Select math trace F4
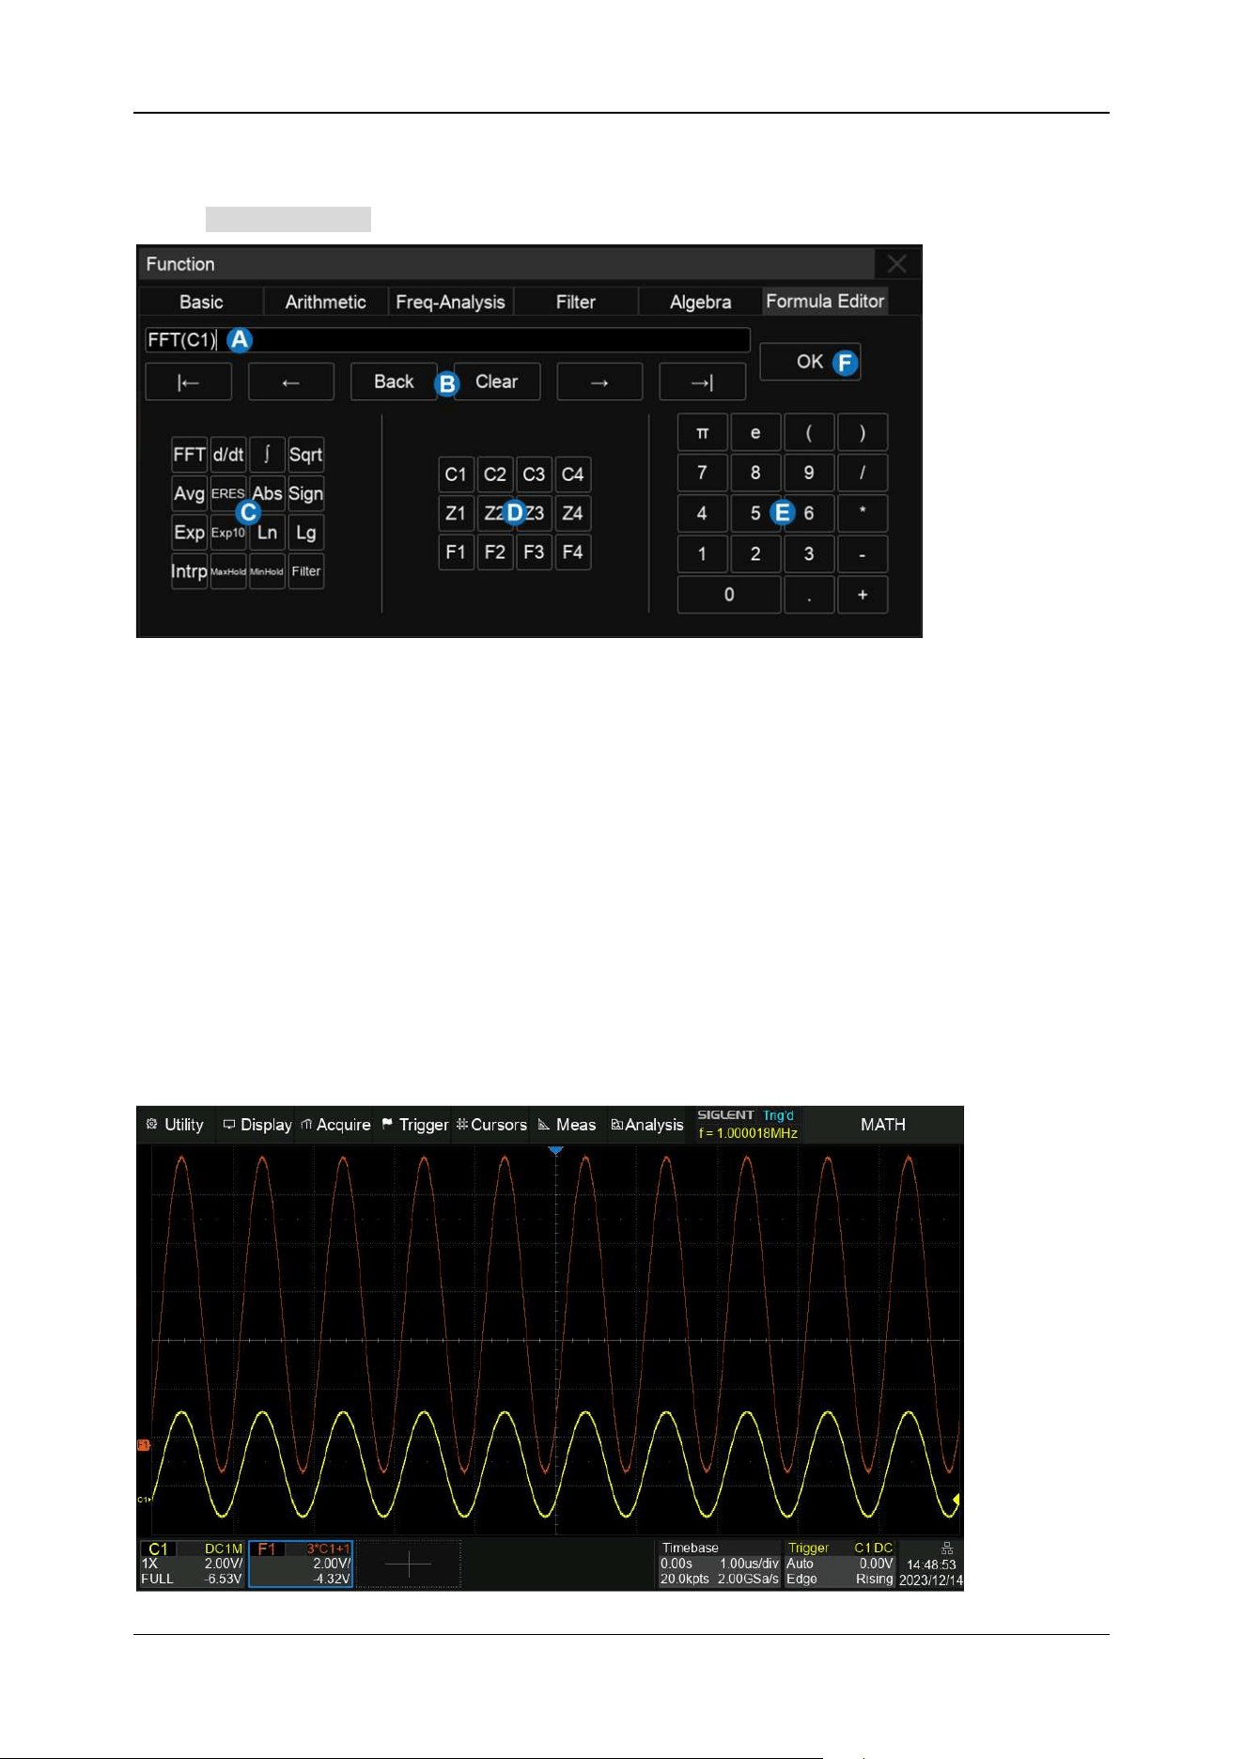Image resolution: width=1244 pixels, height=1759 pixels. coord(572,553)
